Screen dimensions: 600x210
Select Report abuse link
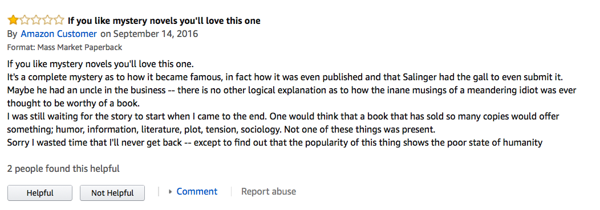pyautogui.click(x=268, y=191)
